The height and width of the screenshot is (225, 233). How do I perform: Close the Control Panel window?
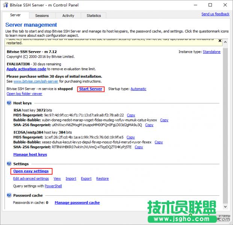pos(225,5)
